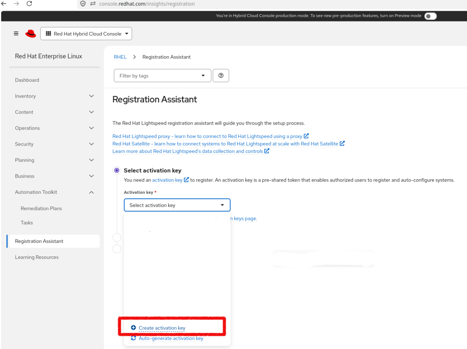Image resolution: width=467 pixels, height=349 pixels.
Task: Click the activation key inline link
Action: click(167, 180)
